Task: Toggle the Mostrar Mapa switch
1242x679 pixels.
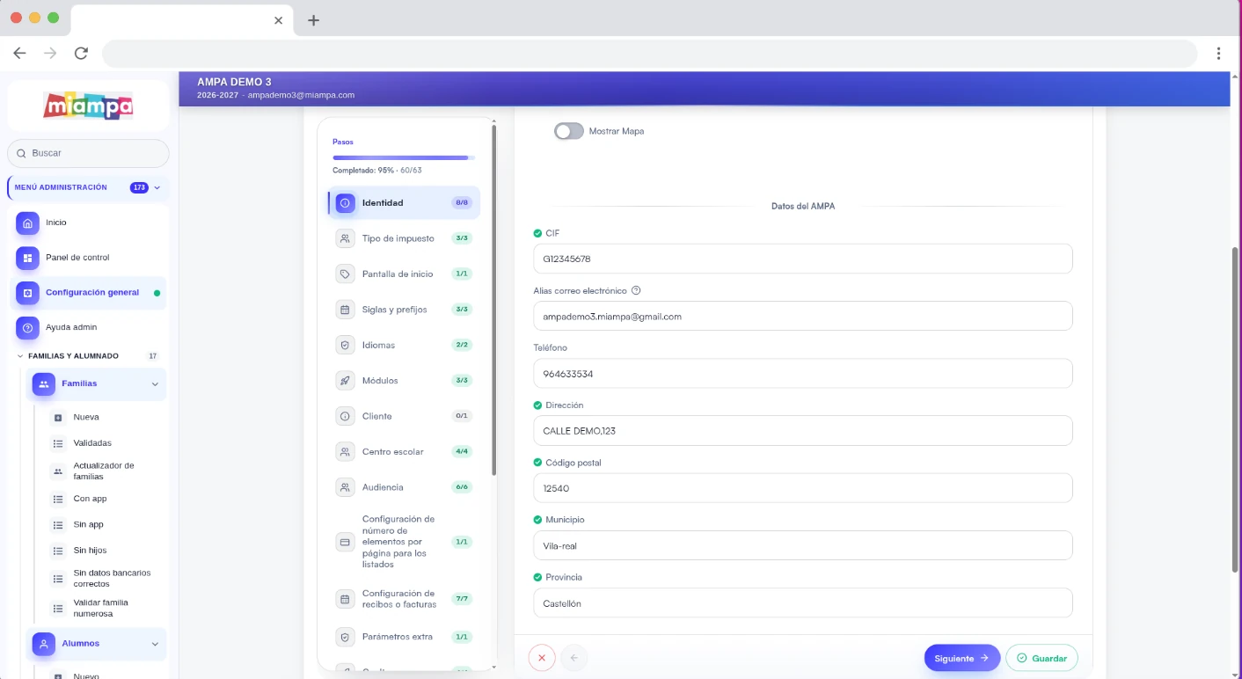Action: coord(569,131)
